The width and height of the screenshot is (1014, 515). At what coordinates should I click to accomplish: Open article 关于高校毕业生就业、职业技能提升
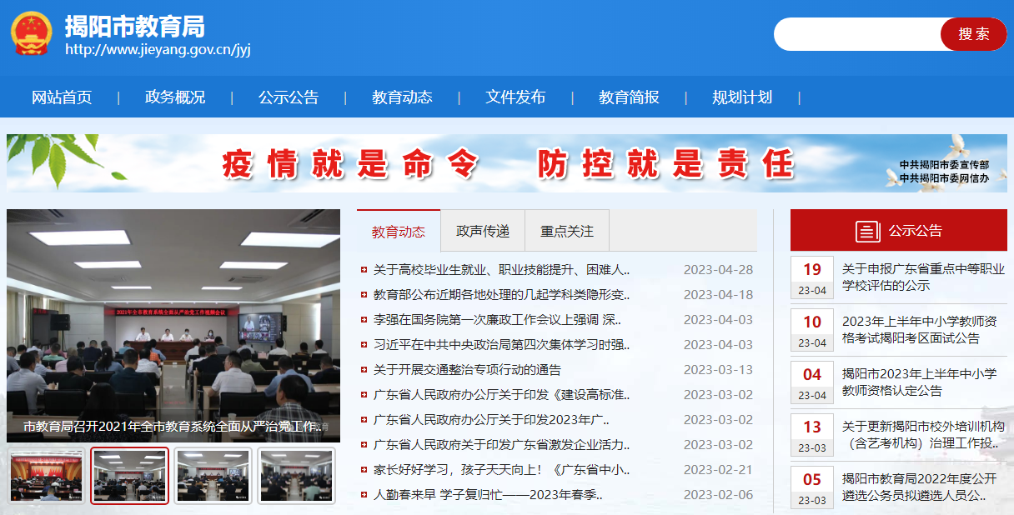click(x=501, y=270)
